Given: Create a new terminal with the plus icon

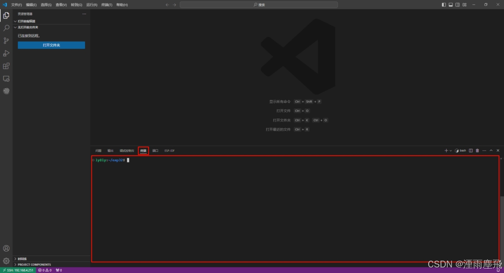Looking at the screenshot, I should (446, 151).
